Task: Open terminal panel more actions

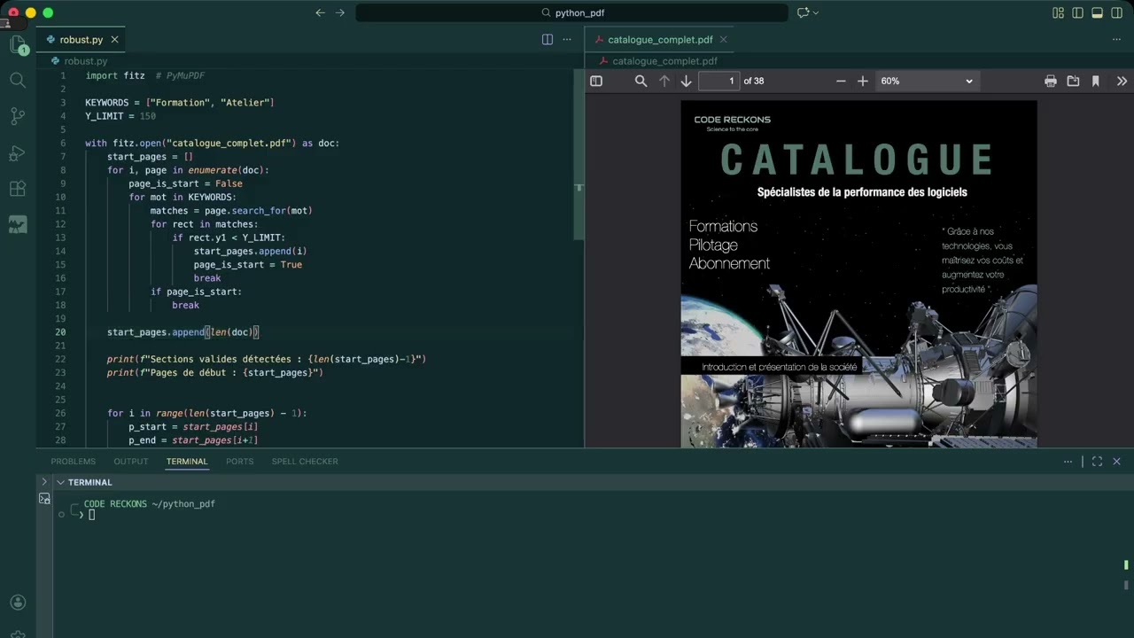Action: pyautogui.click(x=1068, y=461)
